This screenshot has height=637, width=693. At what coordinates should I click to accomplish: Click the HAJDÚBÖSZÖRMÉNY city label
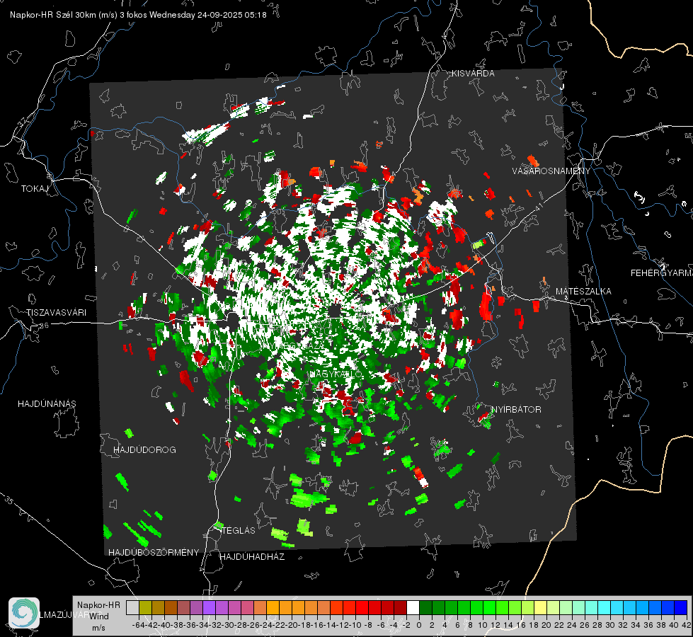tap(154, 553)
